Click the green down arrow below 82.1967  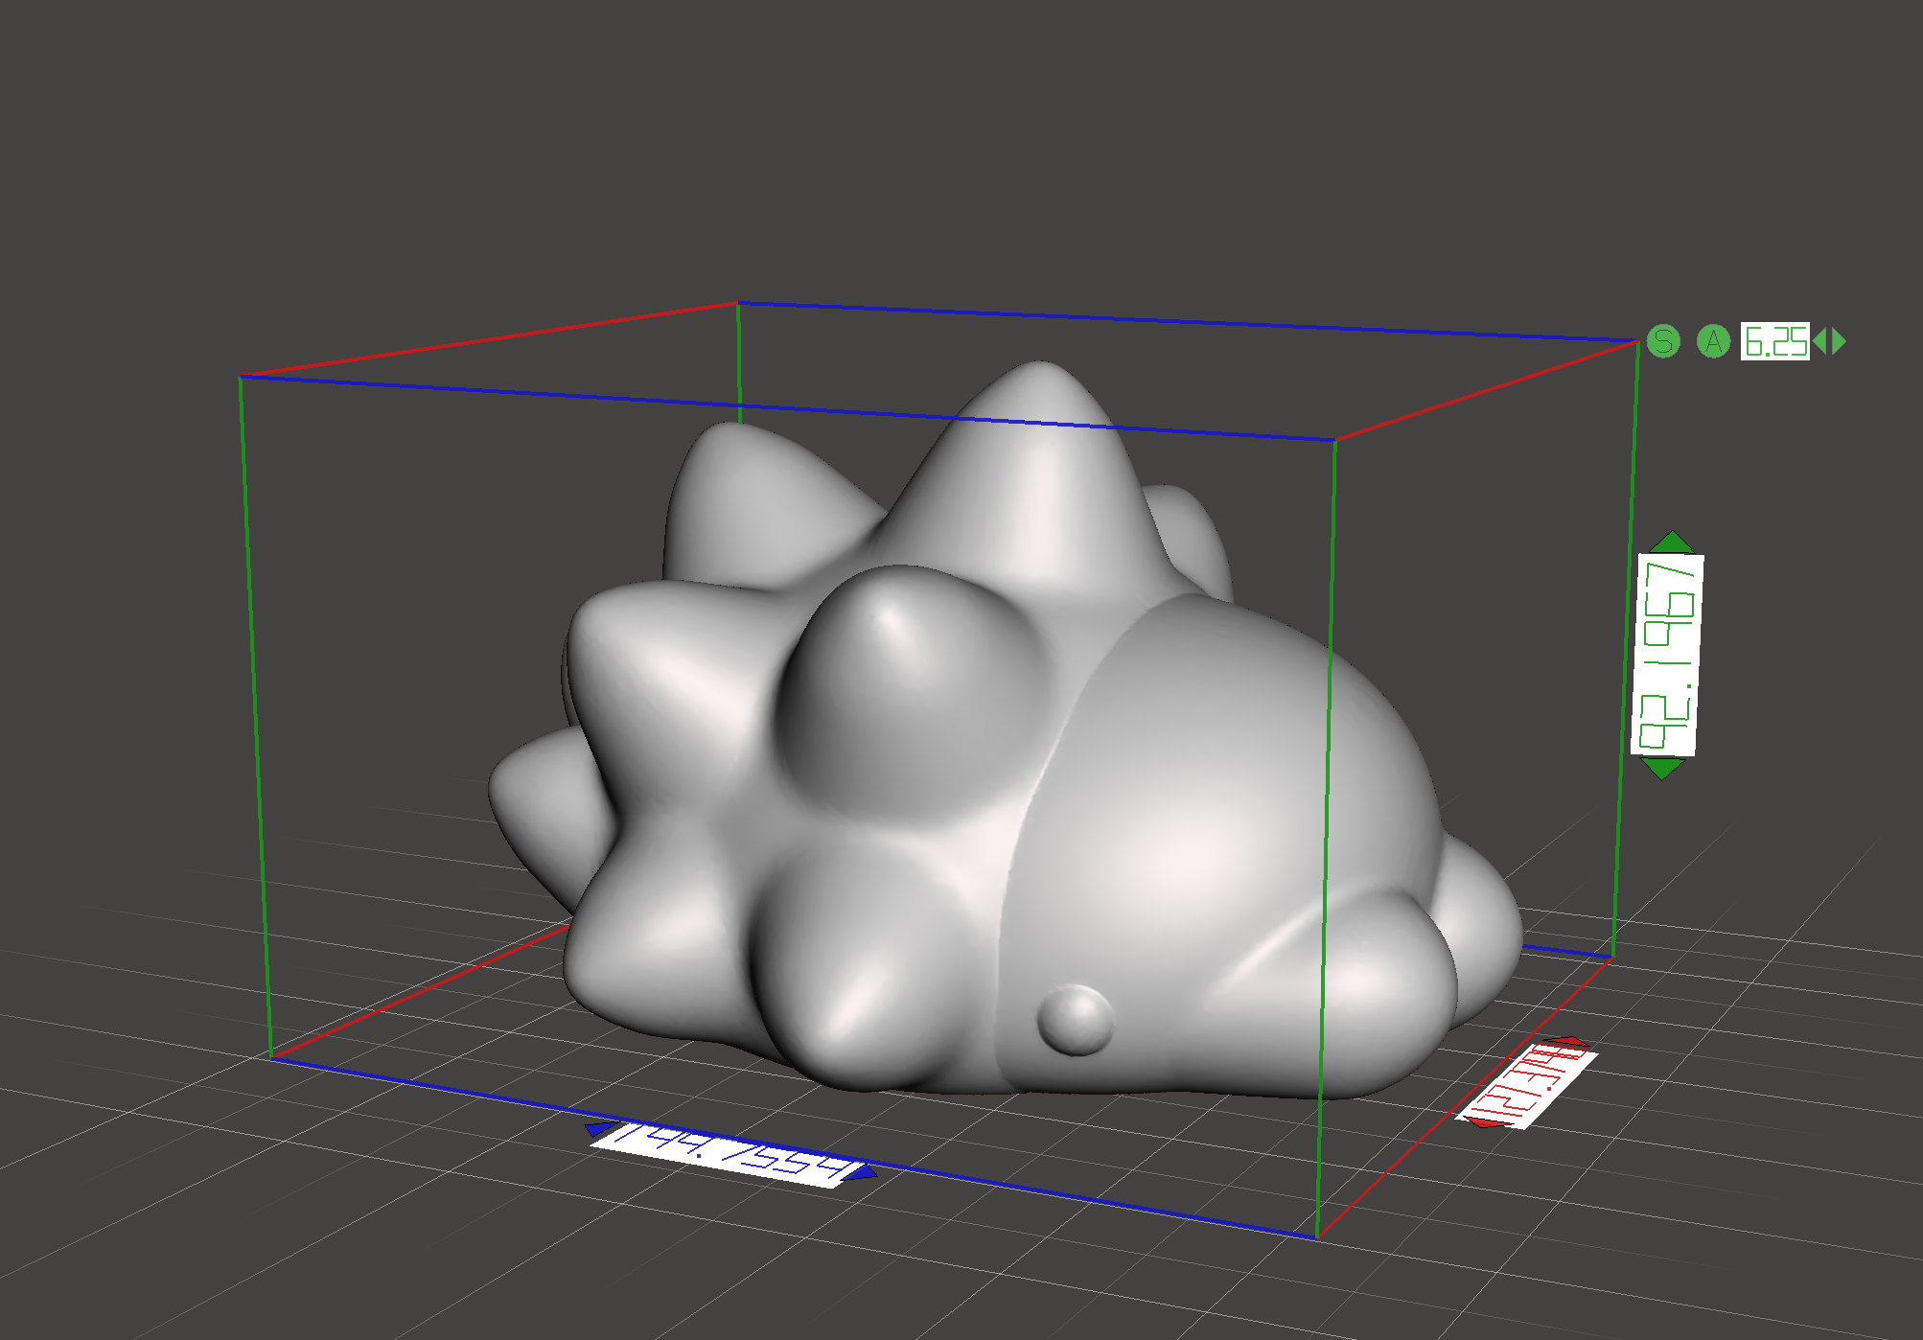(1662, 768)
